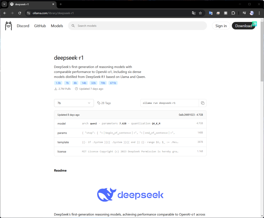Click the magnifier in the Search models bar
The width and height of the screenshot is (264, 218).
[73, 26]
